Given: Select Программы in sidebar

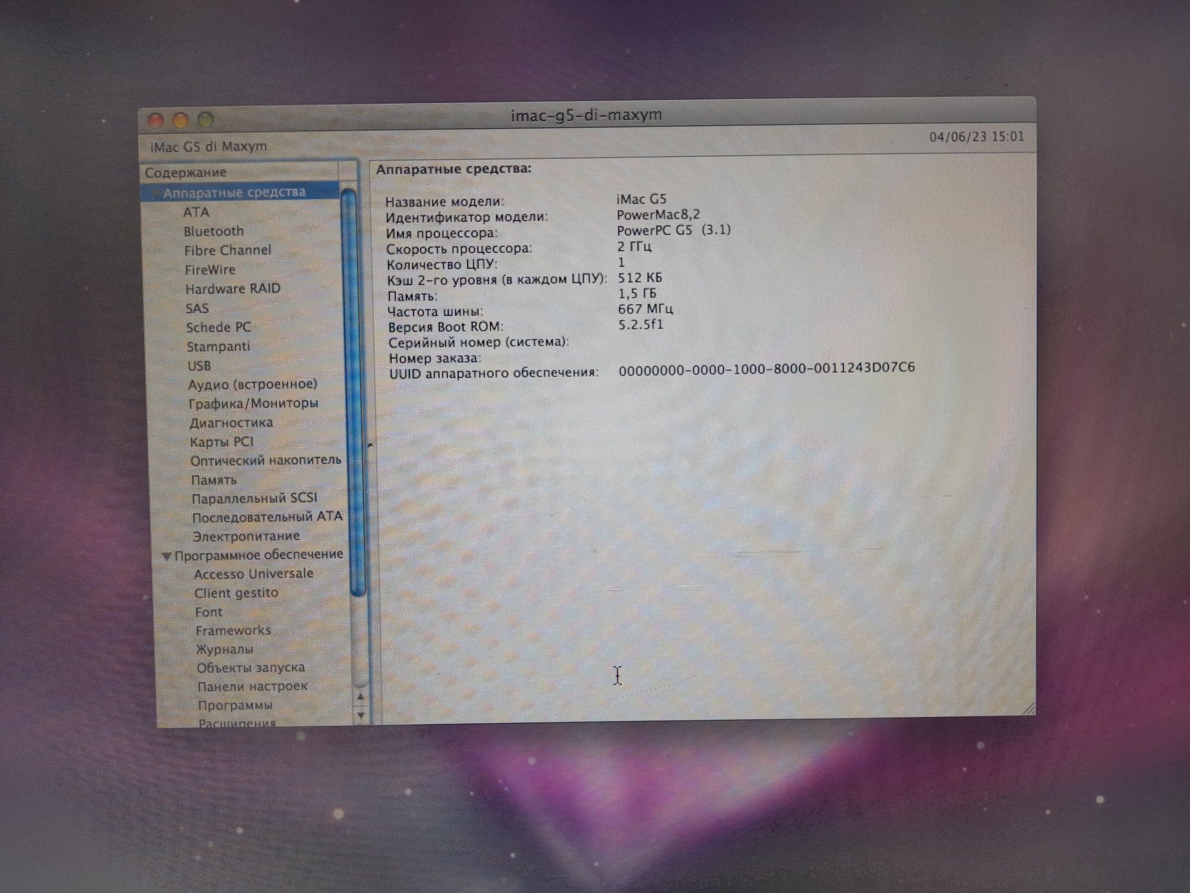Looking at the screenshot, I should [x=235, y=705].
